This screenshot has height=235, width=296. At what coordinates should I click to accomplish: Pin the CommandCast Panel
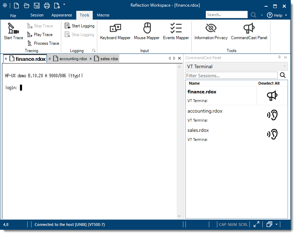click(280, 57)
